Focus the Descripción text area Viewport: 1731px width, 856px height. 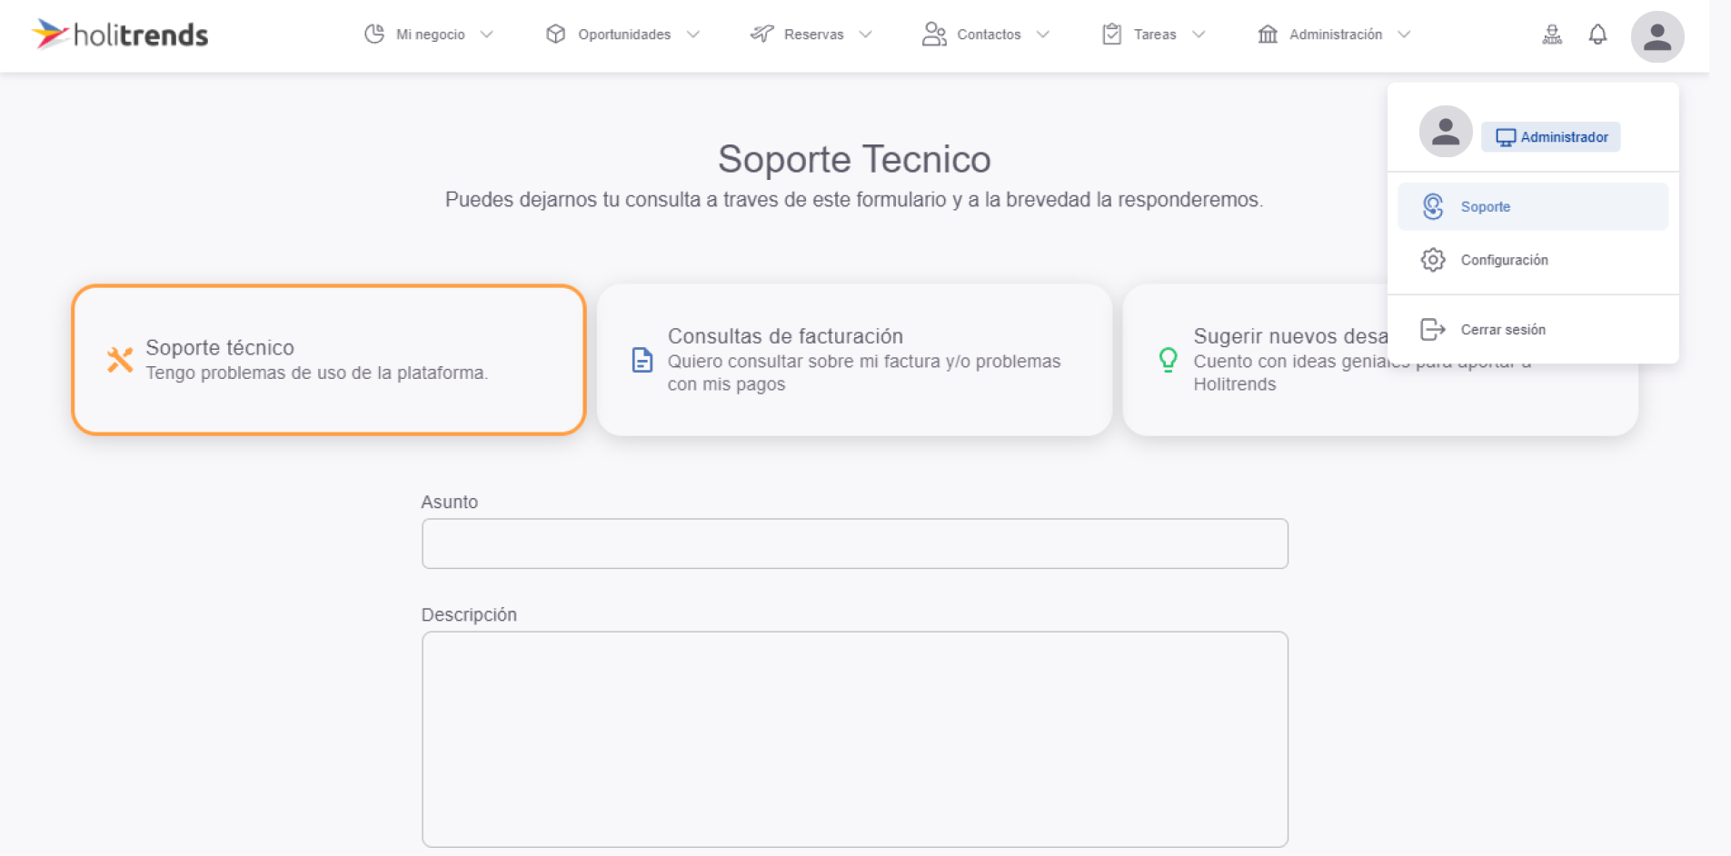point(855,740)
